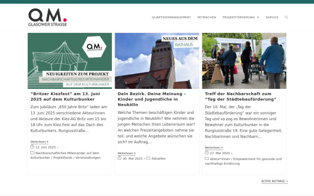This screenshot has height=196, width=314.
Task: Open the search magnifier icon in header
Action: pyautogui.click(x=286, y=17)
